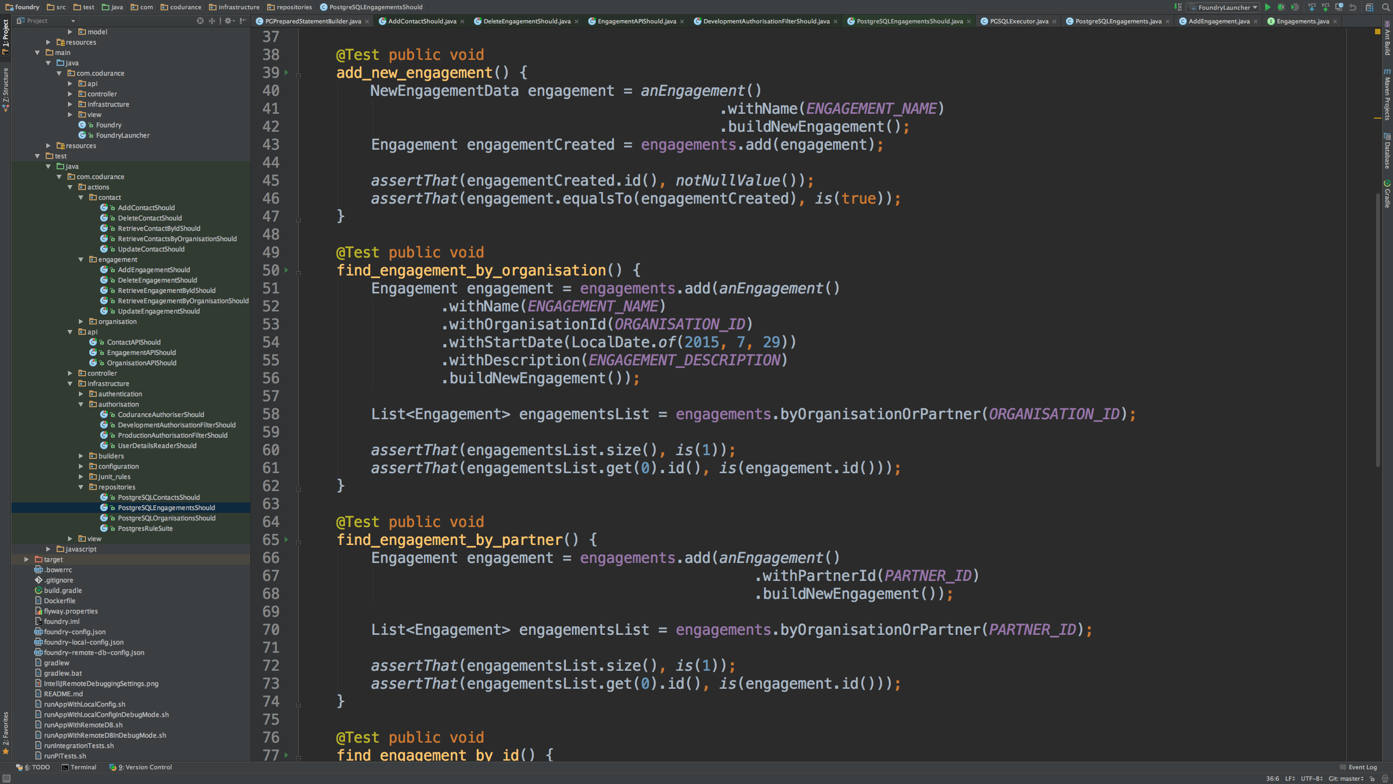Open the TODO tool window button
The image size is (1393, 784).
coord(33,767)
